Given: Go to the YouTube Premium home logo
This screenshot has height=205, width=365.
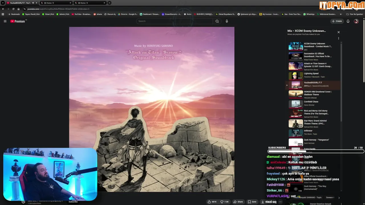Looking at the screenshot, I should 18,21.
